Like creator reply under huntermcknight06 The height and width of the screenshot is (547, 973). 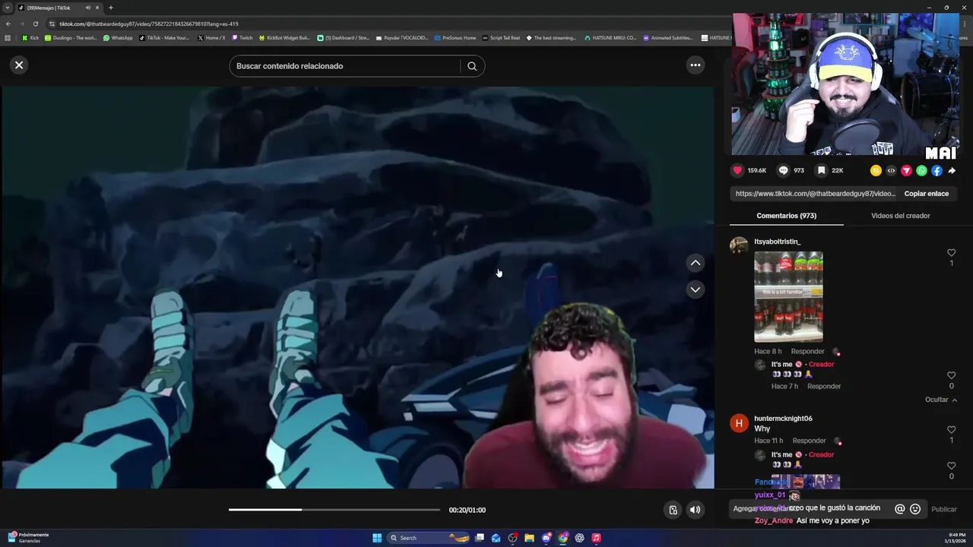click(x=951, y=466)
